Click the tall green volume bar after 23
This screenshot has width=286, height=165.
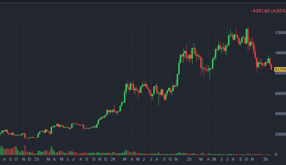coord(51,150)
